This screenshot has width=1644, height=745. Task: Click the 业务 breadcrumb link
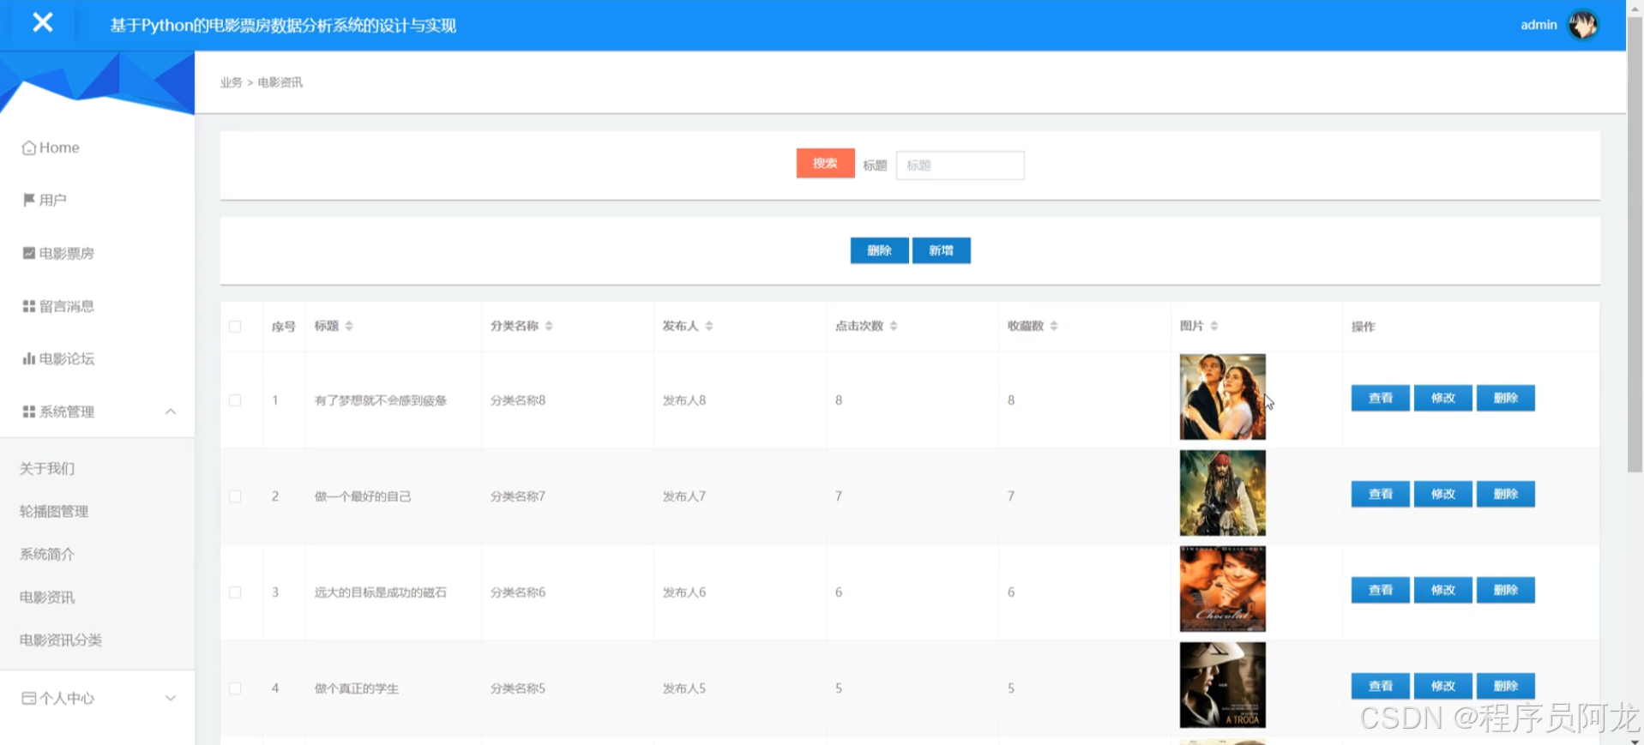point(231,82)
